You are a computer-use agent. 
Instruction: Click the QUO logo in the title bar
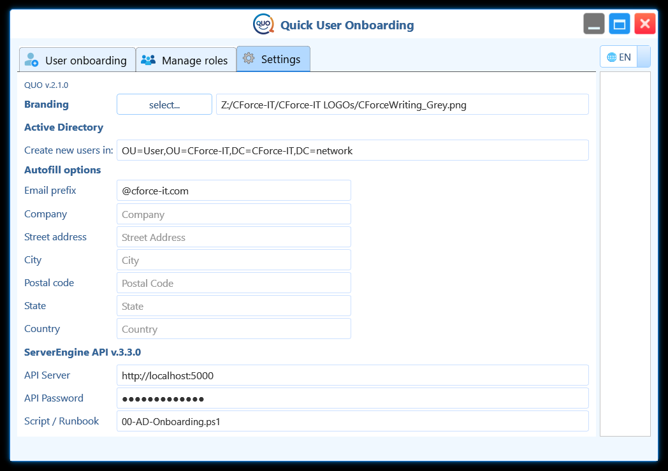point(263,24)
